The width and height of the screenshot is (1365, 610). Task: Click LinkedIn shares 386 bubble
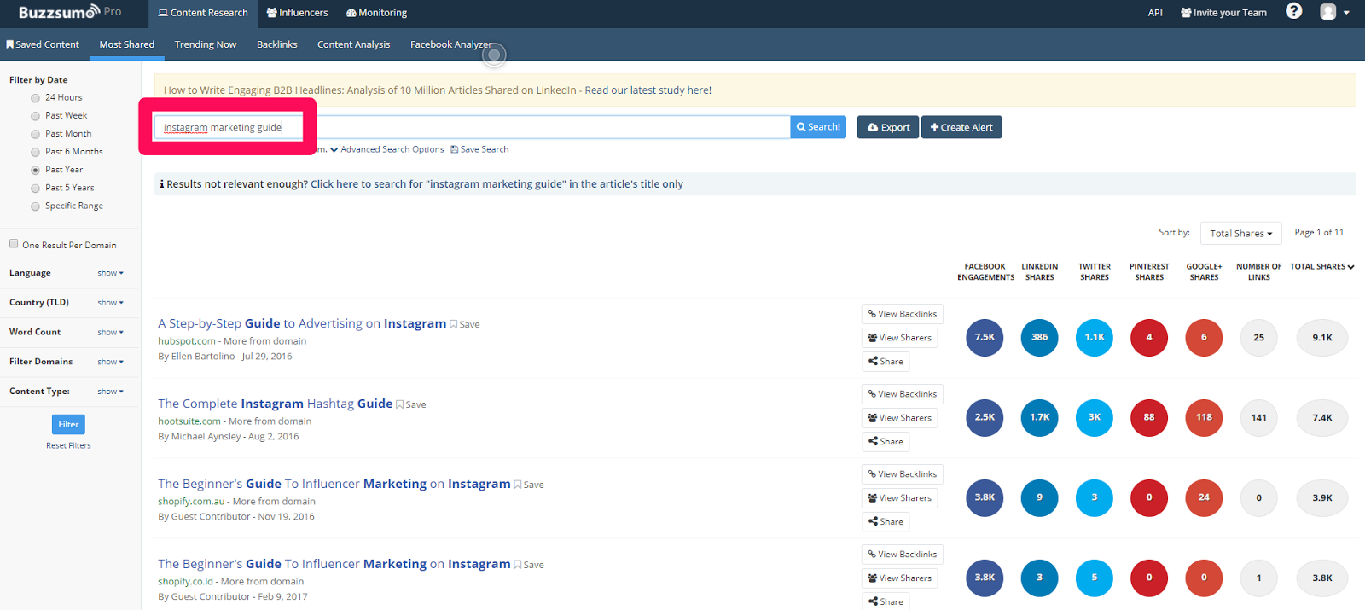click(1039, 337)
